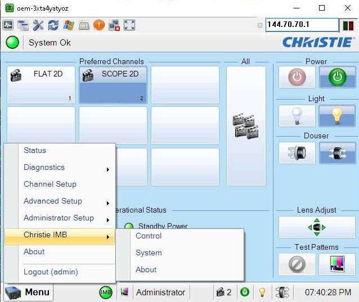Select the highlighted Christie IMB menu item
The width and height of the screenshot is (359, 302).
click(x=60, y=236)
